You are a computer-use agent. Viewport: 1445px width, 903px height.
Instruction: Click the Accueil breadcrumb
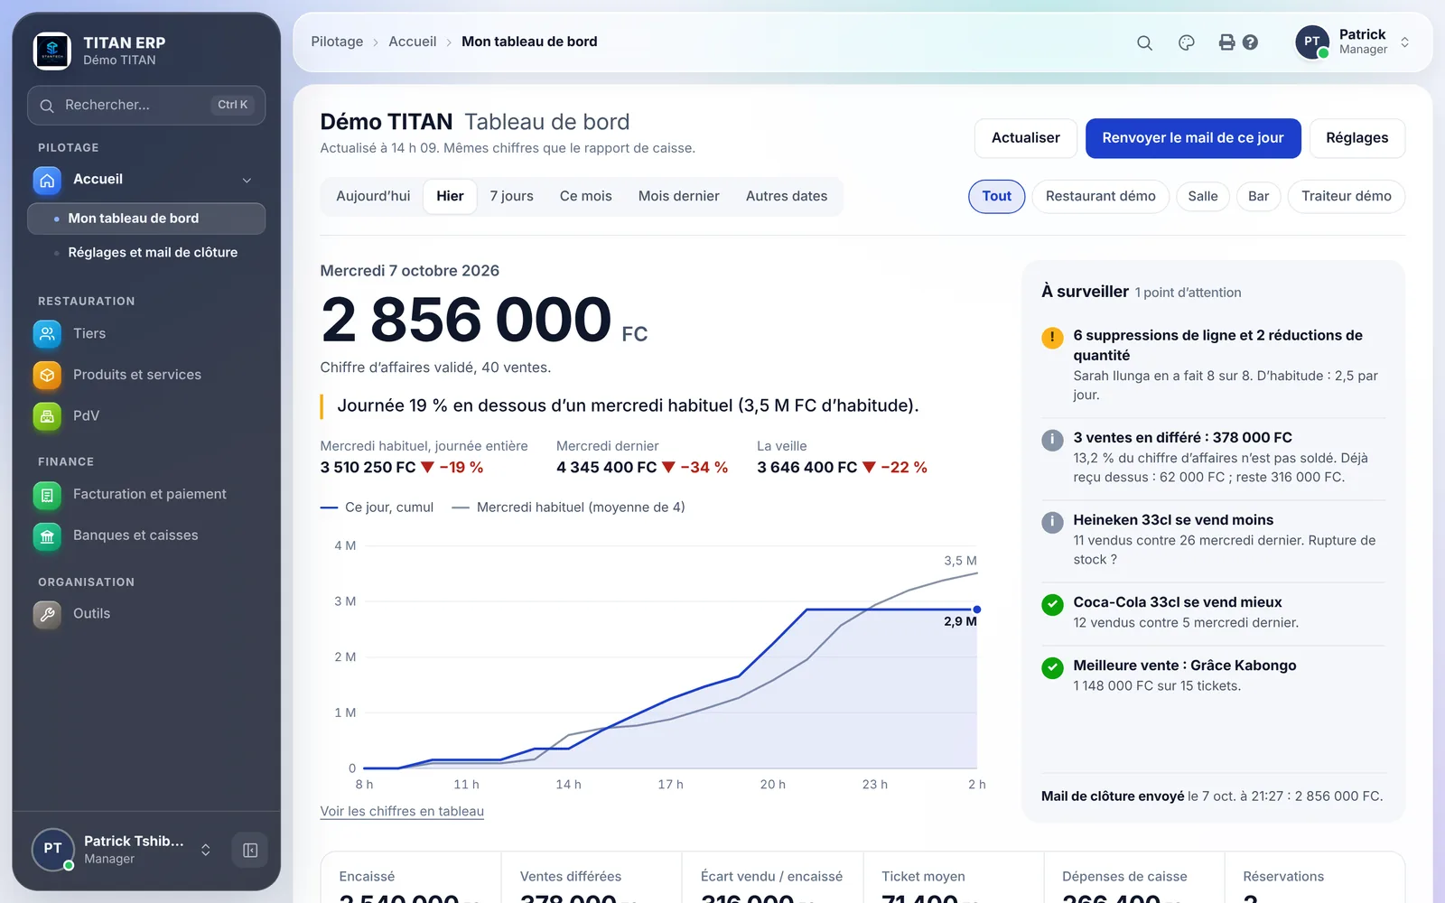point(412,42)
